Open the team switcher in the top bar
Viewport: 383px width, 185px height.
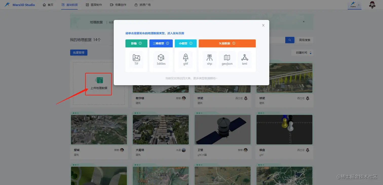pos(355,5)
